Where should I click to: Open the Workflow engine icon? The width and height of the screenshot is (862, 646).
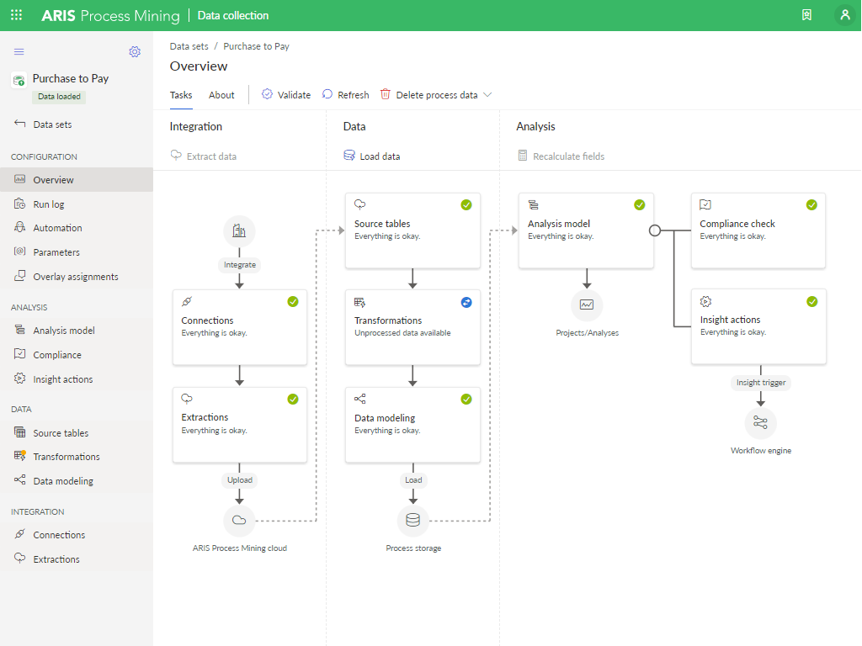(760, 422)
